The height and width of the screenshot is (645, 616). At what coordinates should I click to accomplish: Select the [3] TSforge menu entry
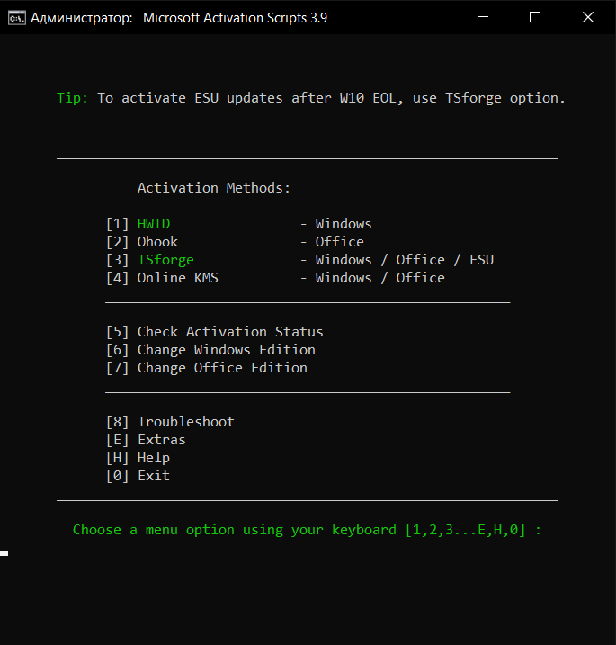150,260
